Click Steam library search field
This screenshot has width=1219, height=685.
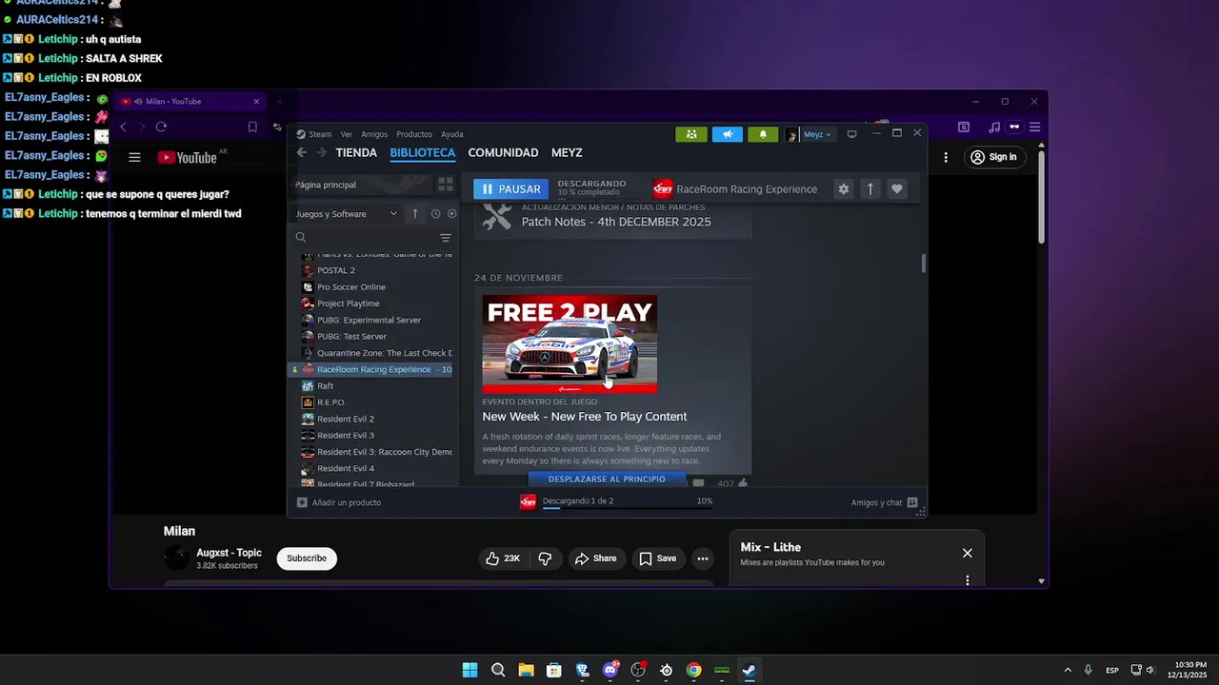pyautogui.click(x=364, y=238)
